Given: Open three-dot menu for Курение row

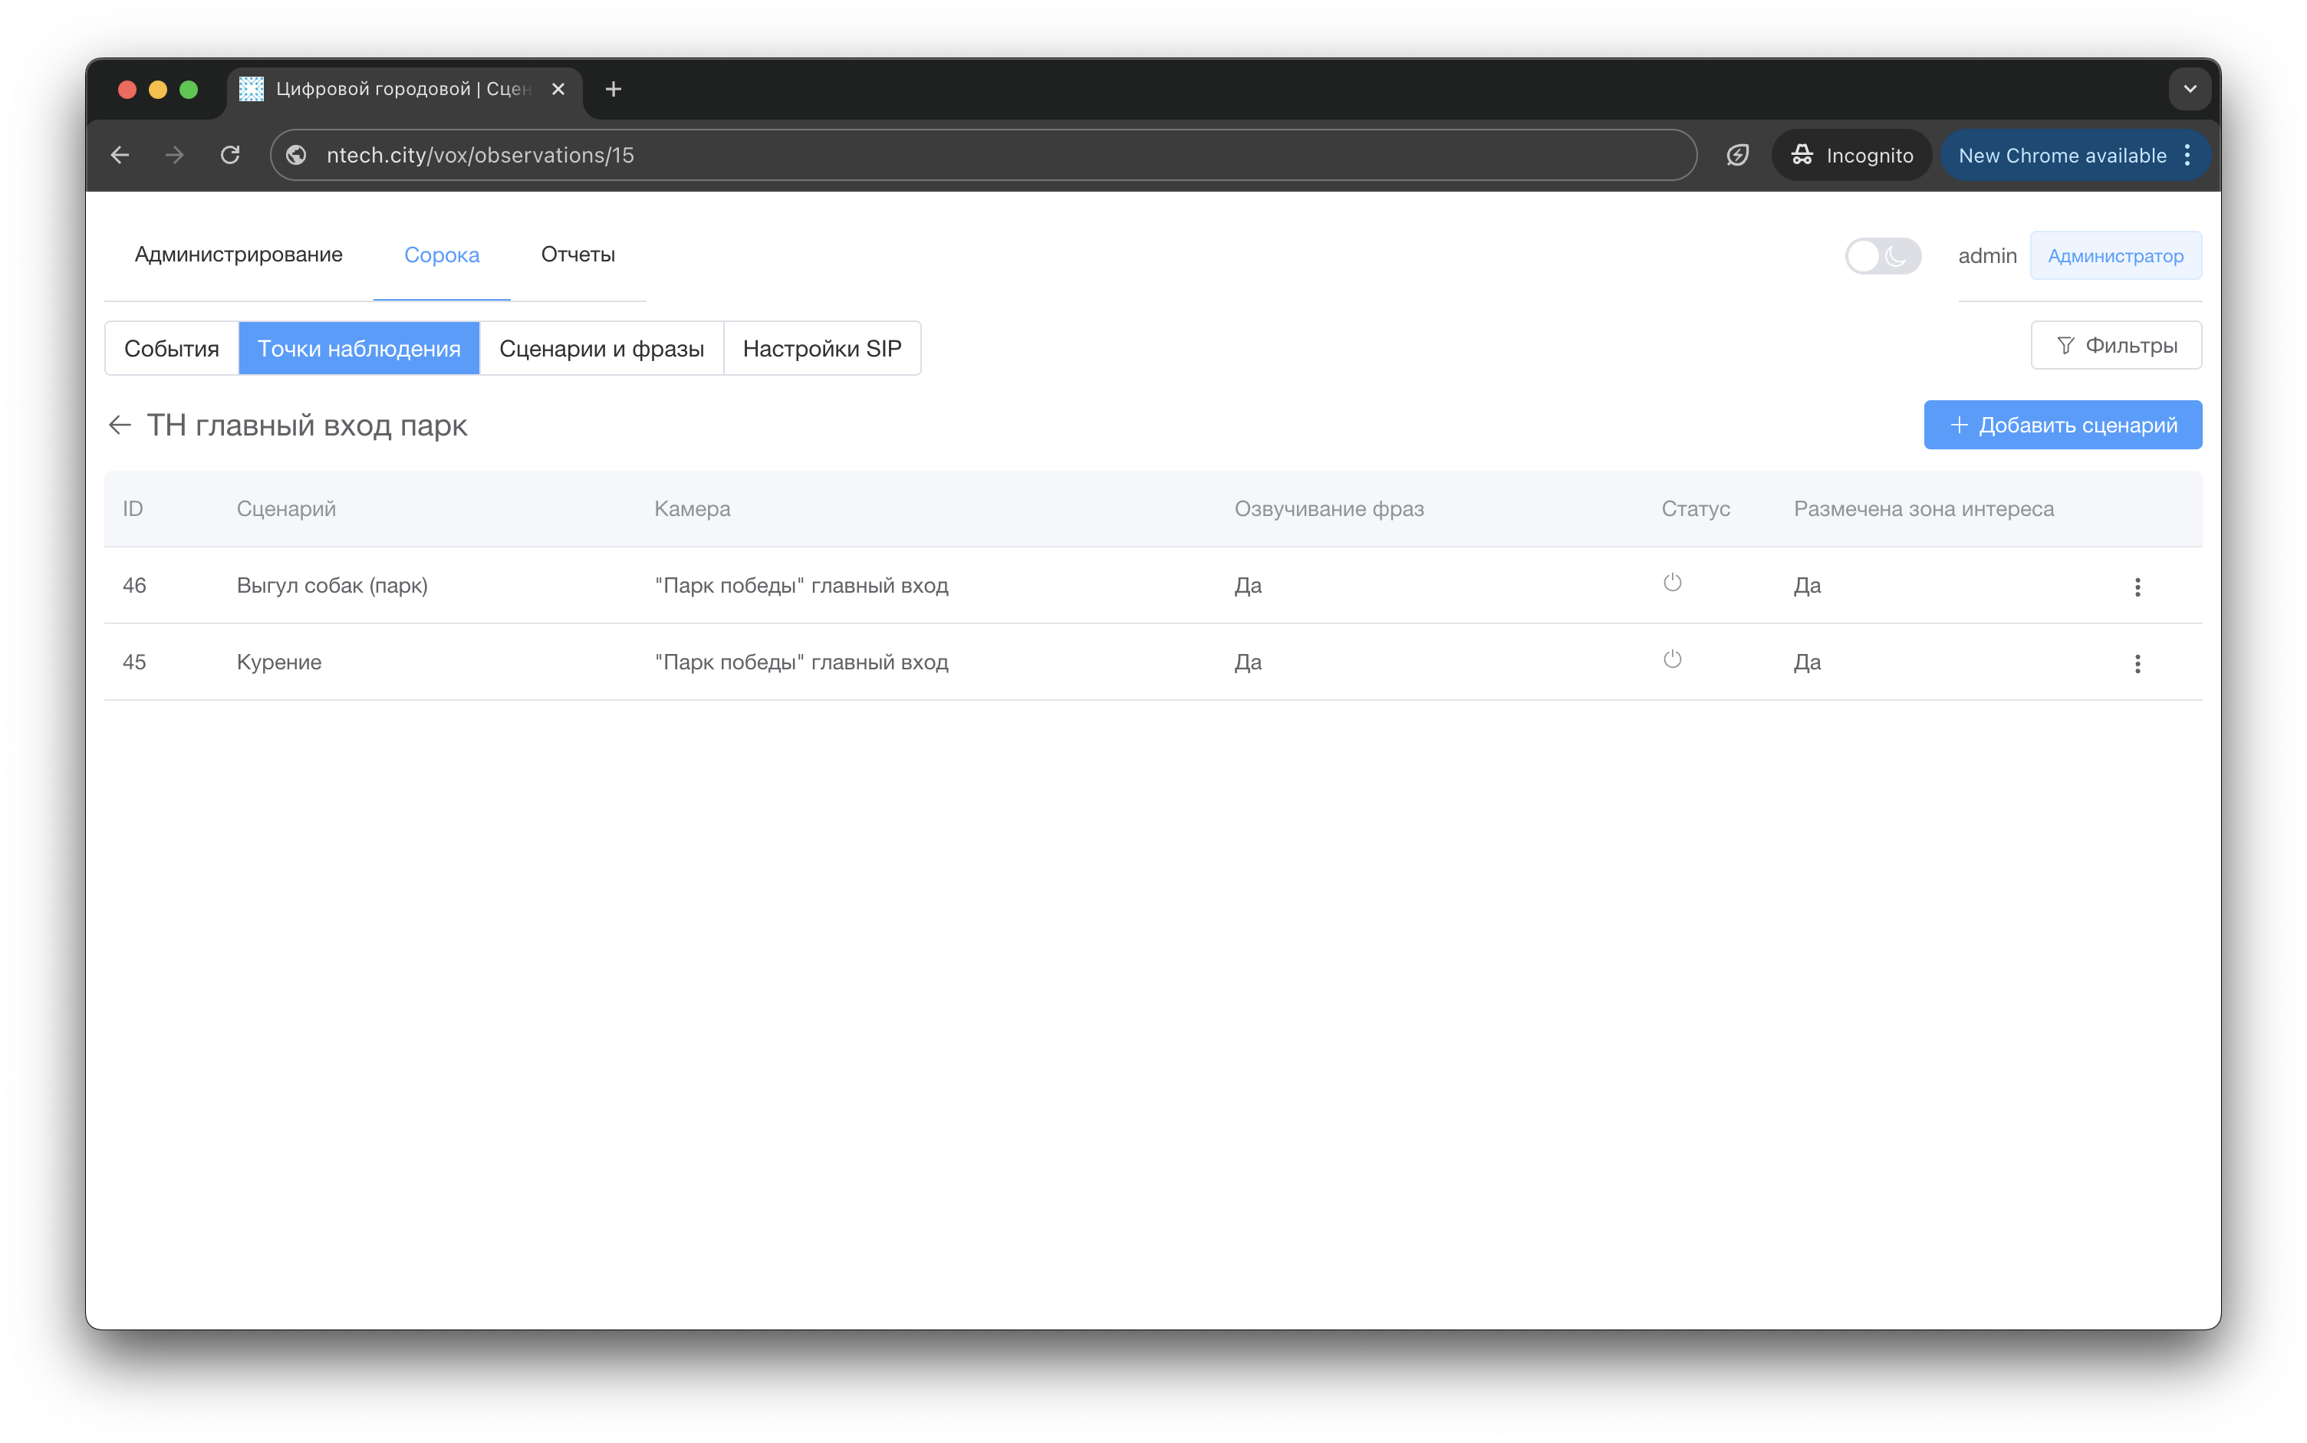Looking at the screenshot, I should click(x=2136, y=663).
